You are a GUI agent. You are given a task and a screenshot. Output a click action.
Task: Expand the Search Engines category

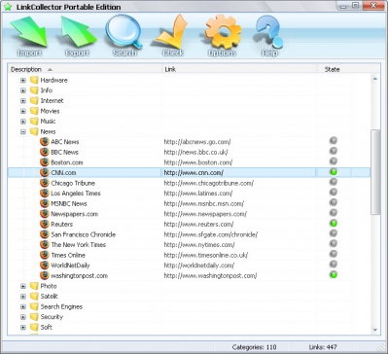point(23,306)
